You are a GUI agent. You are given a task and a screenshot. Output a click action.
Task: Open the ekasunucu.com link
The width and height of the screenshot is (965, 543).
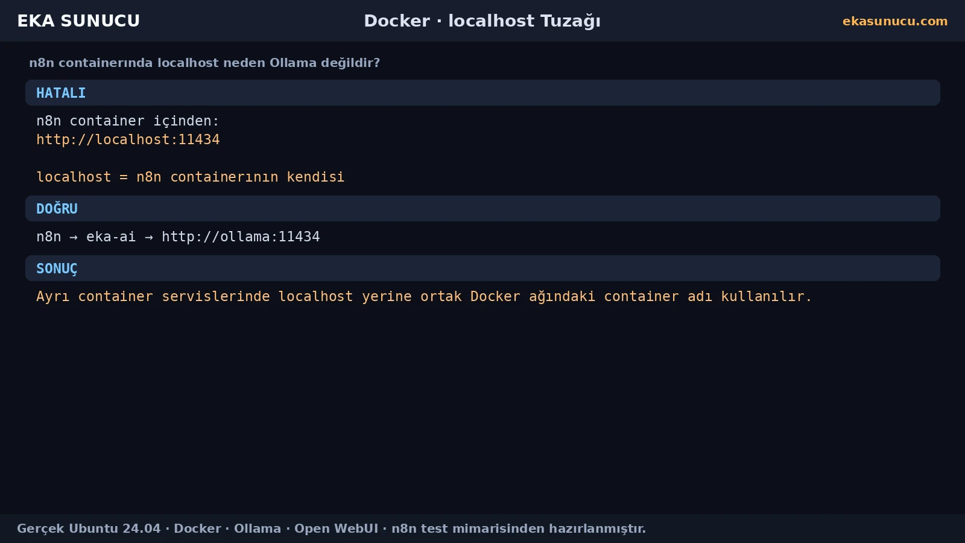(895, 21)
